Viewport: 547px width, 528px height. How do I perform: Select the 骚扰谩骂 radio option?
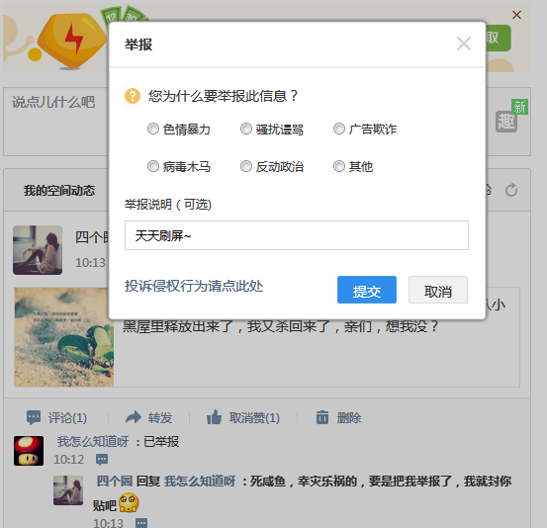click(x=246, y=129)
